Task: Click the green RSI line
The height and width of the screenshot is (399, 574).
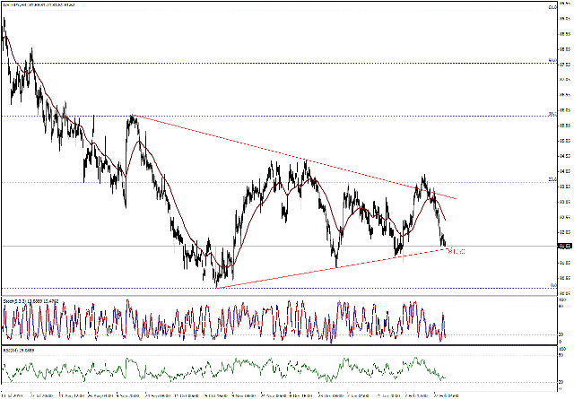Action: (x=224, y=367)
